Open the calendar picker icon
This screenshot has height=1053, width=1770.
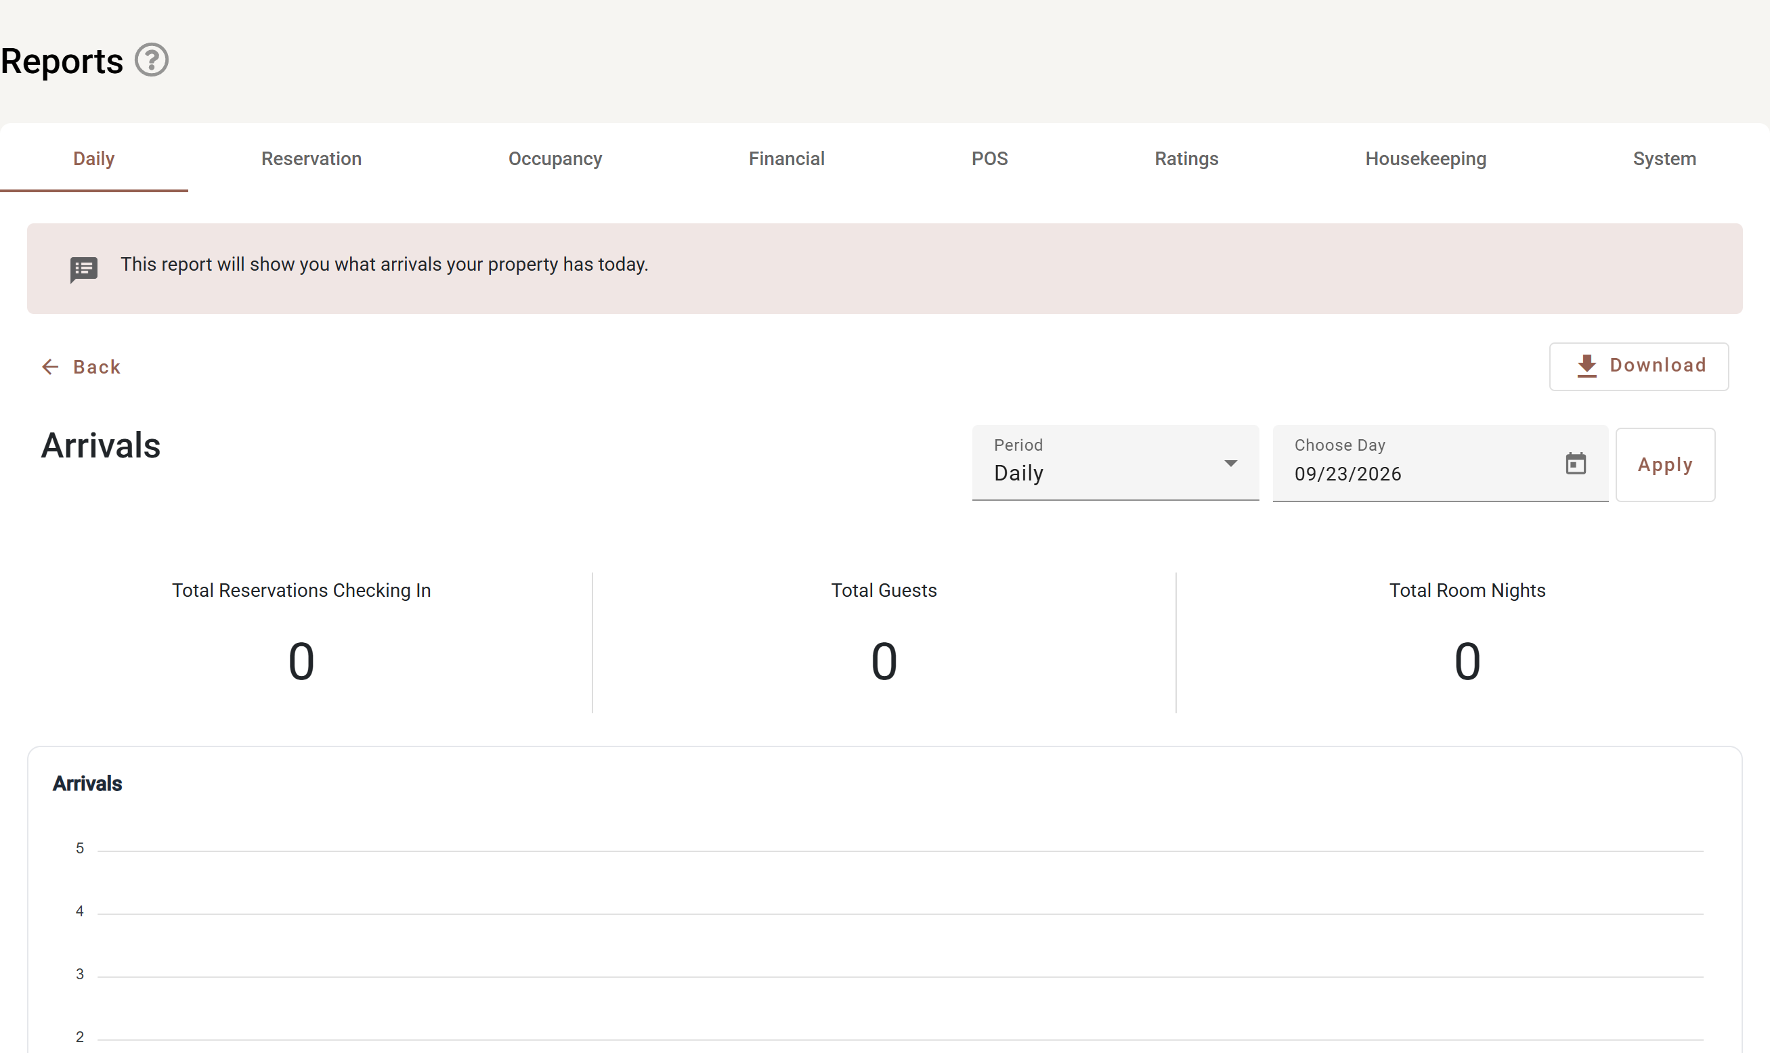tap(1576, 464)
